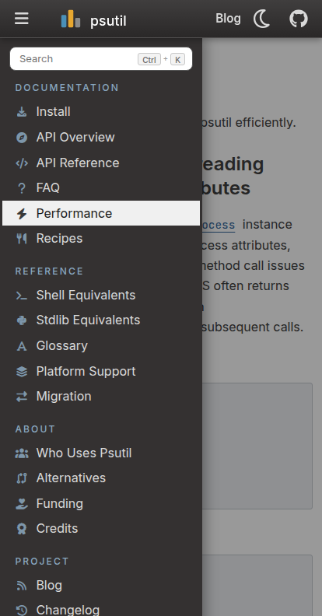
Task: Click the API Reference code icon
Action: [x=22, y=163]
